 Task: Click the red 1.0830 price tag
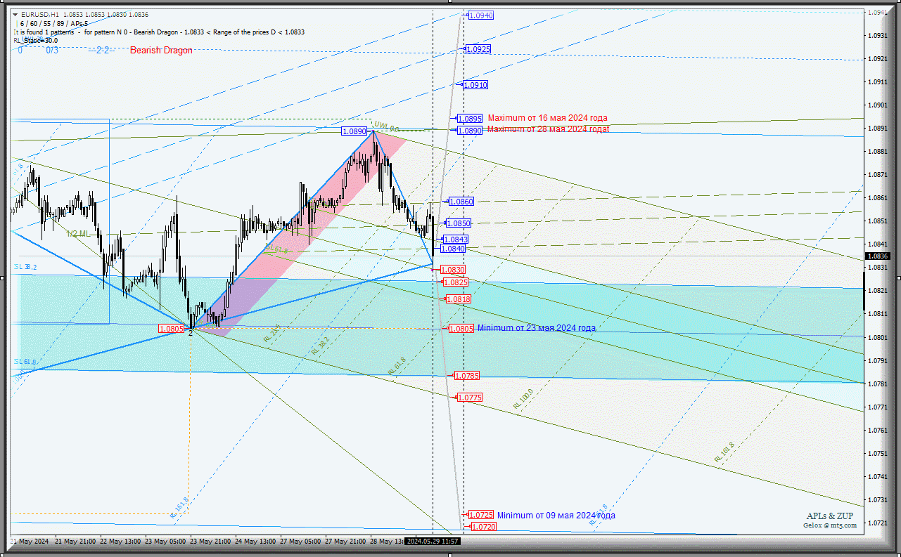pos(452,270)
